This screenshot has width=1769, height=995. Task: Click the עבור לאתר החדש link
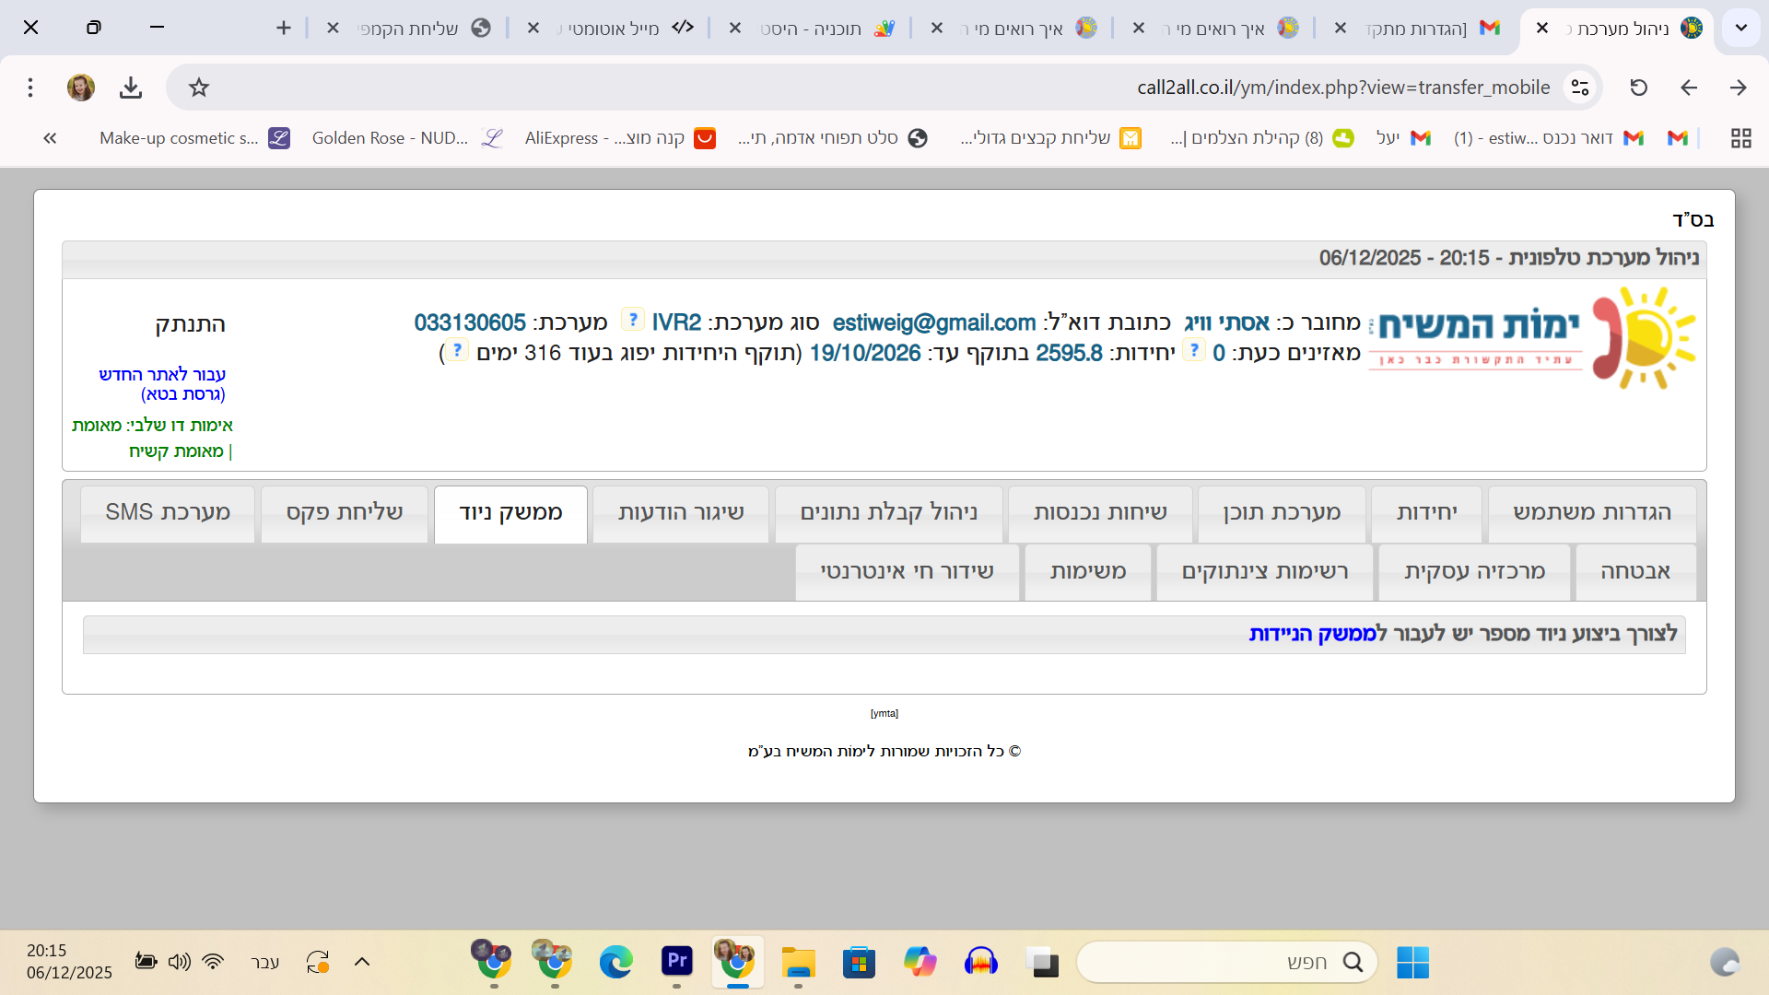pos(162,374)
